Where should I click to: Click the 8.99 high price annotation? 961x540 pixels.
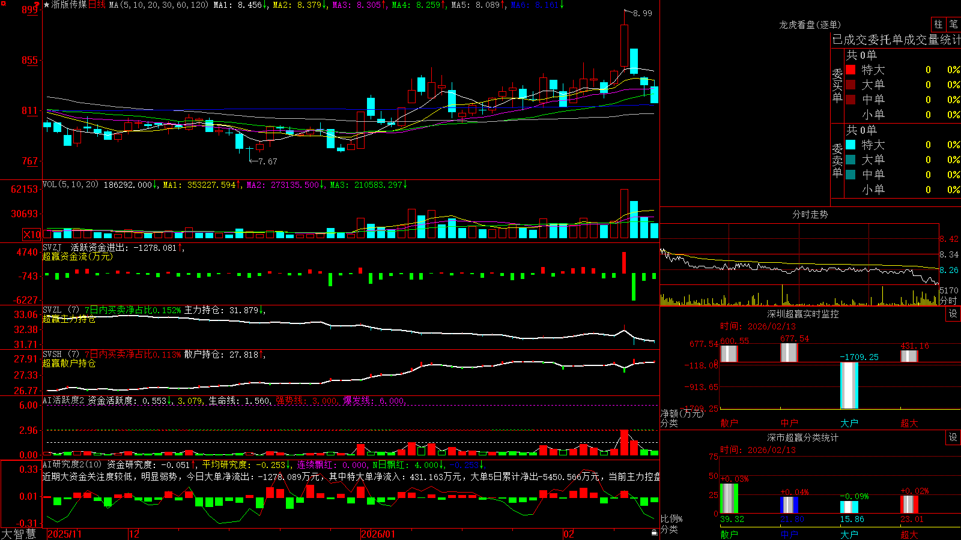click(x=643, y=13)
